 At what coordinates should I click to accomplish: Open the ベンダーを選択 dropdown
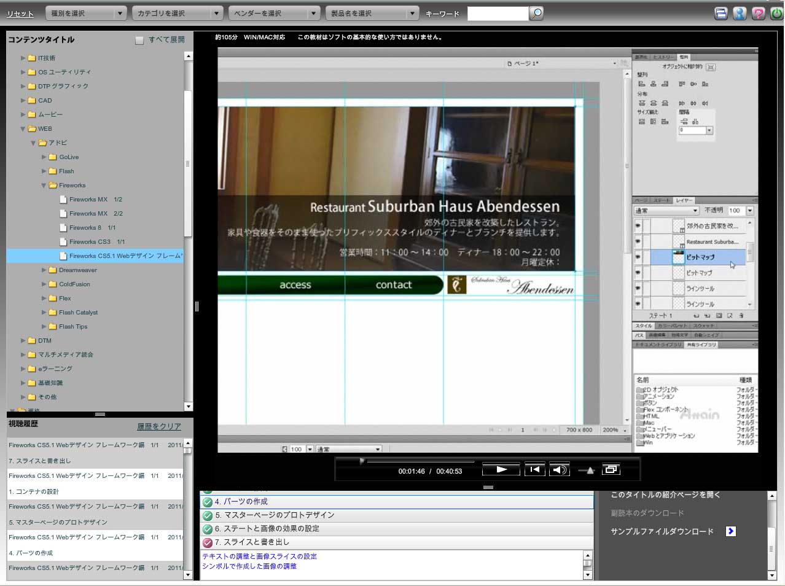click(274, 13)
